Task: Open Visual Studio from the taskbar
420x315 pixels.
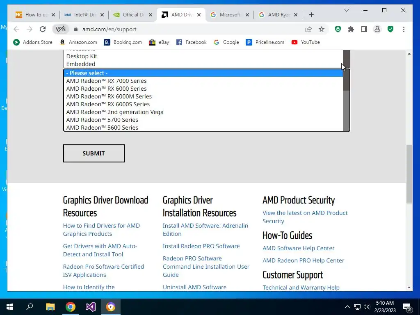Action: 91,307
